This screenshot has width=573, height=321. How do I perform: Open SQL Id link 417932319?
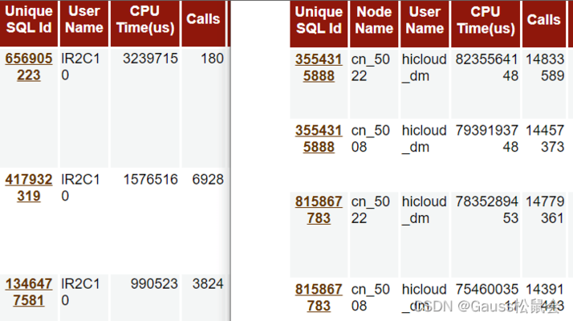click(x=29, y=188)
